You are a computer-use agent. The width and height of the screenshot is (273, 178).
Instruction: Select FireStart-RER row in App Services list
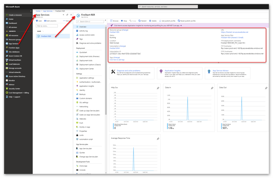[53, 36]
